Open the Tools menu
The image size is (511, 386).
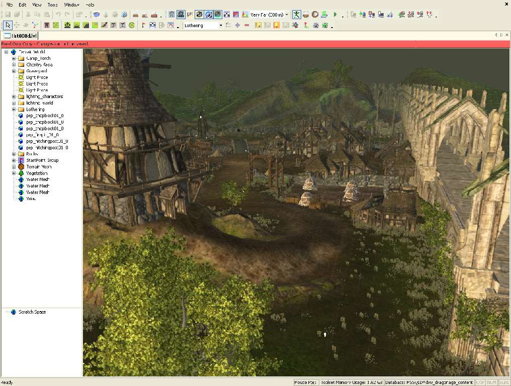(52, 5)
